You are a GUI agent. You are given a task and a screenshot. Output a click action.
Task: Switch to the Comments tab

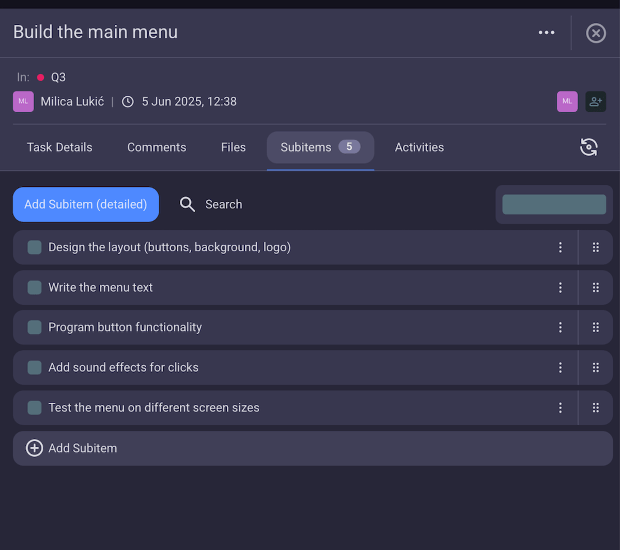[157, 147]
